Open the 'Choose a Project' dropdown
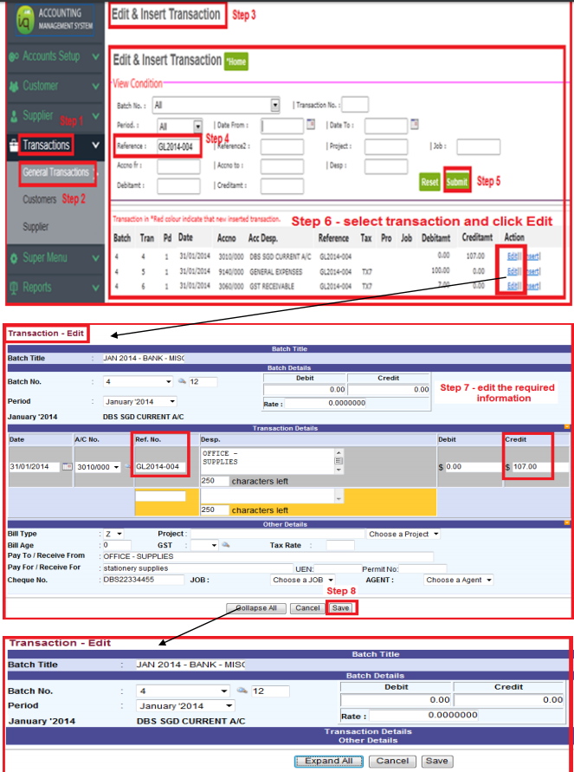The height and width of the screenshot is (772, 574). 403,534
